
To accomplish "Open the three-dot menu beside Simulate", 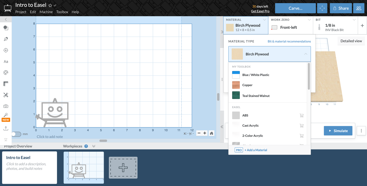I will click(361, 131).
